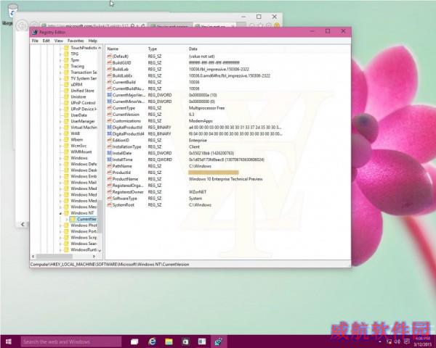
Task: Click the tree pane vertical scrollbar thumb
Action: point(100,217)
